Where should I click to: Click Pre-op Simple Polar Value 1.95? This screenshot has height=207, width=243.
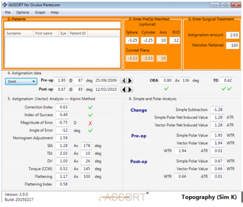tap(217, 135)
